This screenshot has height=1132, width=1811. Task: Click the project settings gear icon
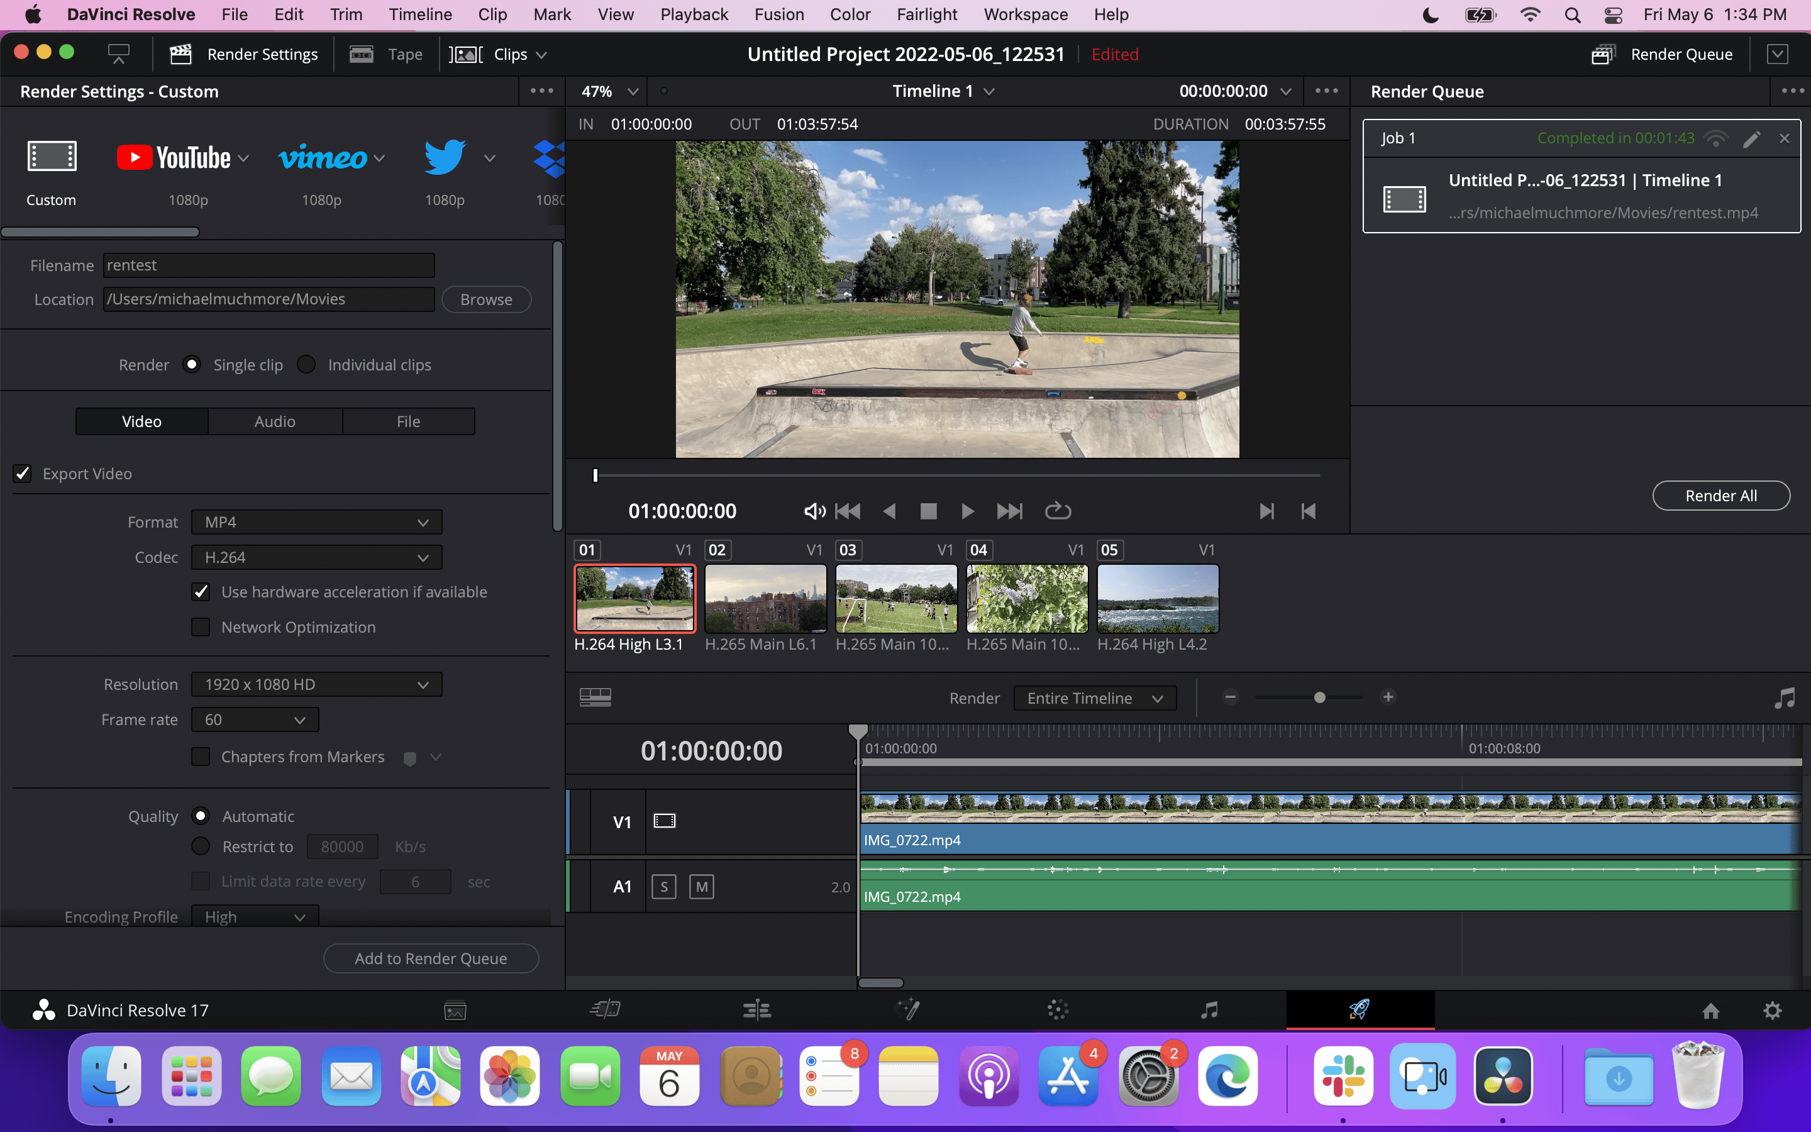pos(1772,1011)
